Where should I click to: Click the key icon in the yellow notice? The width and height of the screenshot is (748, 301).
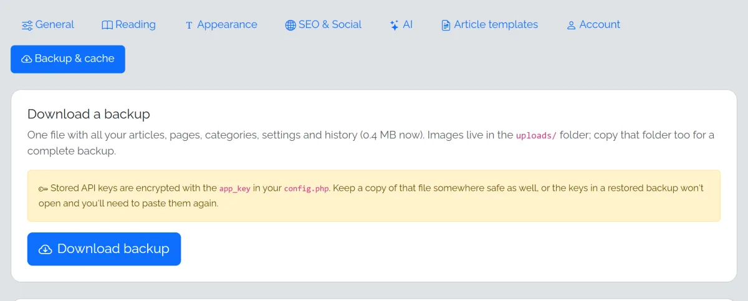(x=43, y=188)
